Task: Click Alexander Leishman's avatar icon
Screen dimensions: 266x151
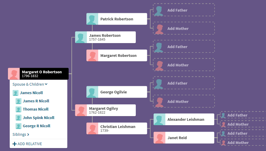Action: coord(160,120)
